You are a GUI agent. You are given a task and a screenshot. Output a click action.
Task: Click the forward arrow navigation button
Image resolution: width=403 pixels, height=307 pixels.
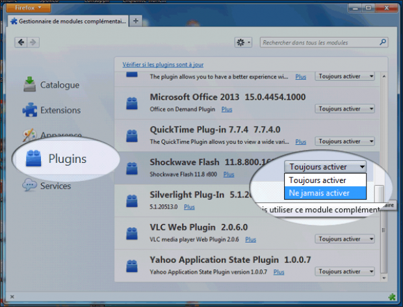coord(33,42)
